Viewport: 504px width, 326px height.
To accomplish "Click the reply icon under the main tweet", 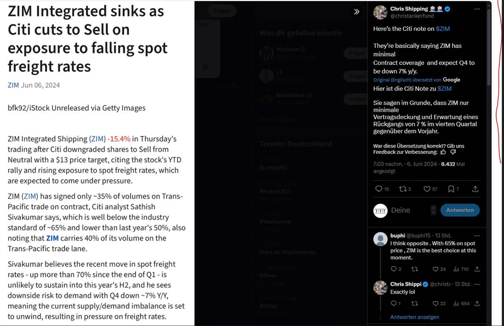I will 379,189.
